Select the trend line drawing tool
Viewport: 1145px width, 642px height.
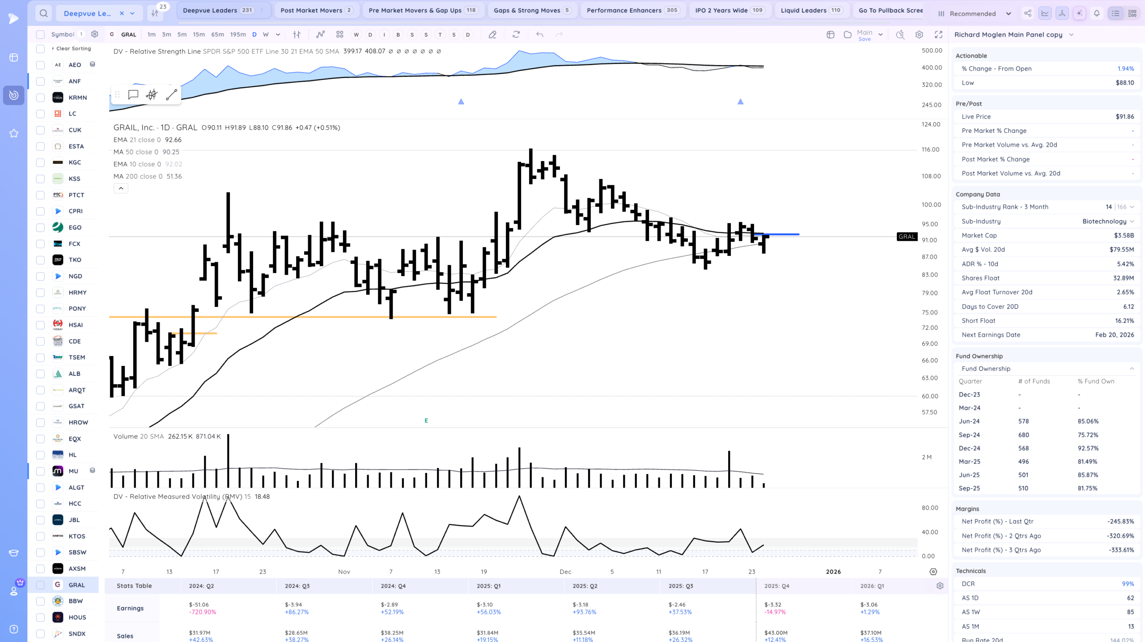click(171, 95)
